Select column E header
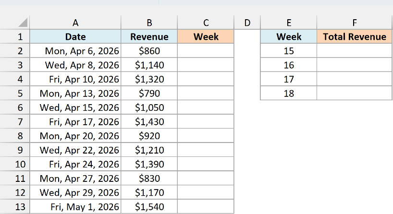Viewport: 393px width, 214px height. coord(289,23)
